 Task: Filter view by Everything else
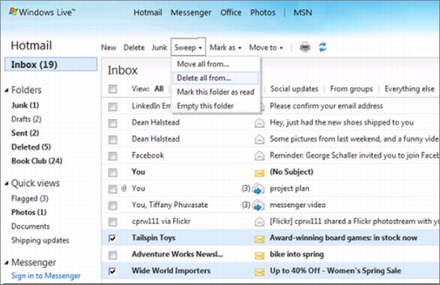tap(409, 89)
